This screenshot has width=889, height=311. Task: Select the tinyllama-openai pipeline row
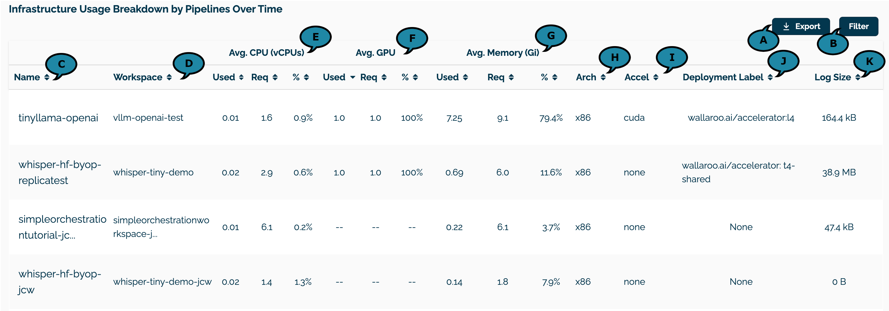(x=58, y=118)
